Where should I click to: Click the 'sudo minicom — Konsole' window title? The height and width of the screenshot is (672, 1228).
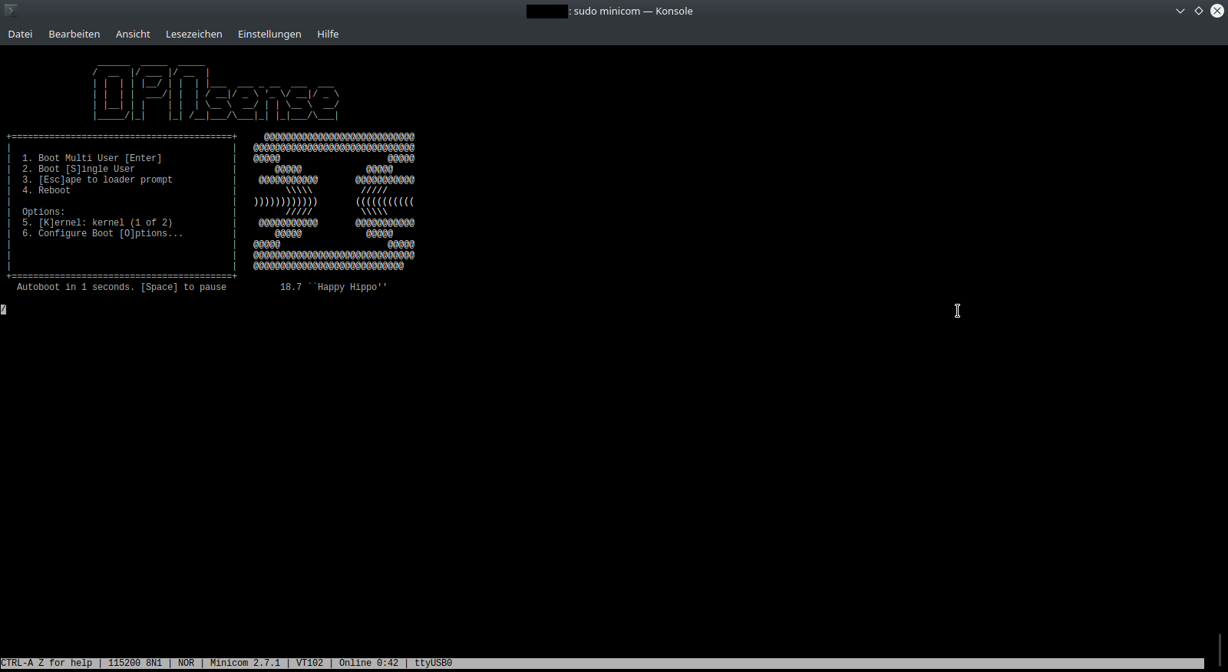(x=632, y=11)
